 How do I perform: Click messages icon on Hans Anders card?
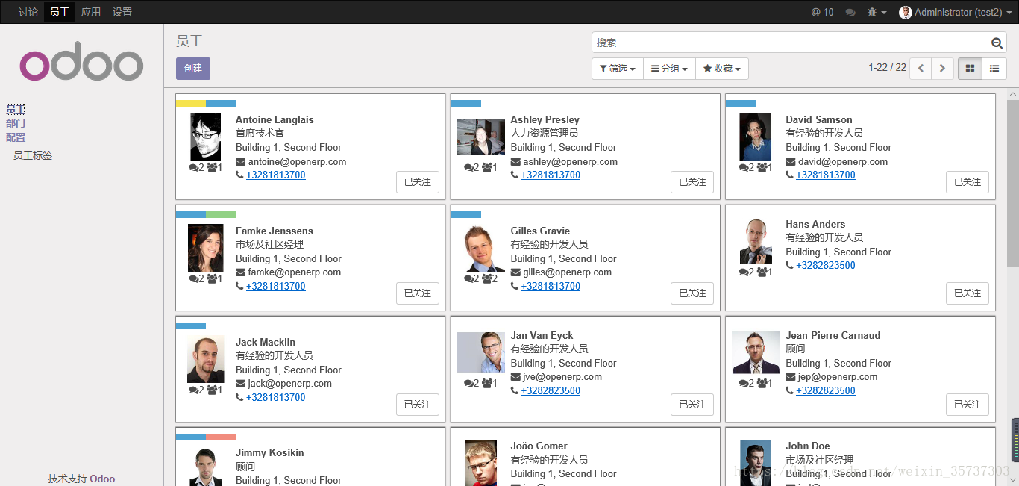744,272
